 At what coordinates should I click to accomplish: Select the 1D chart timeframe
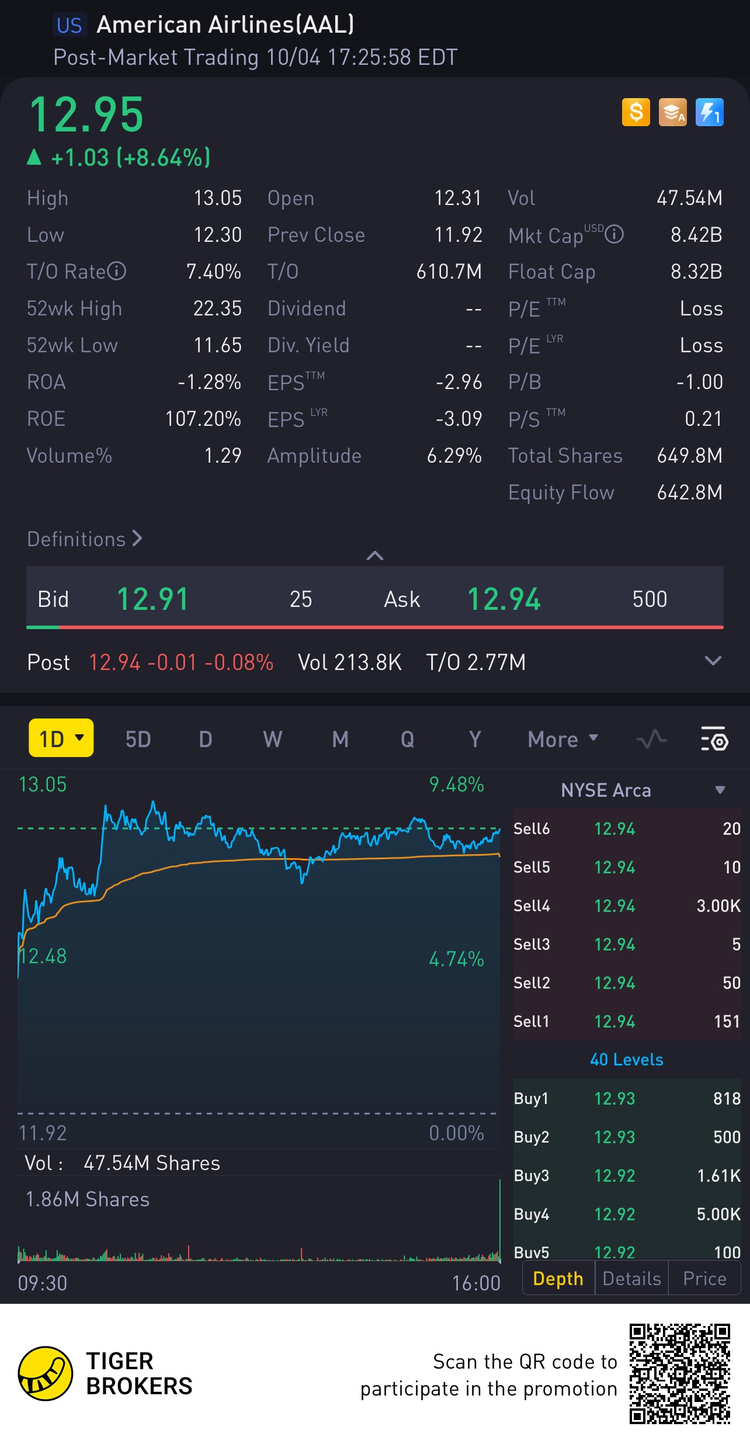click(61, 738)
